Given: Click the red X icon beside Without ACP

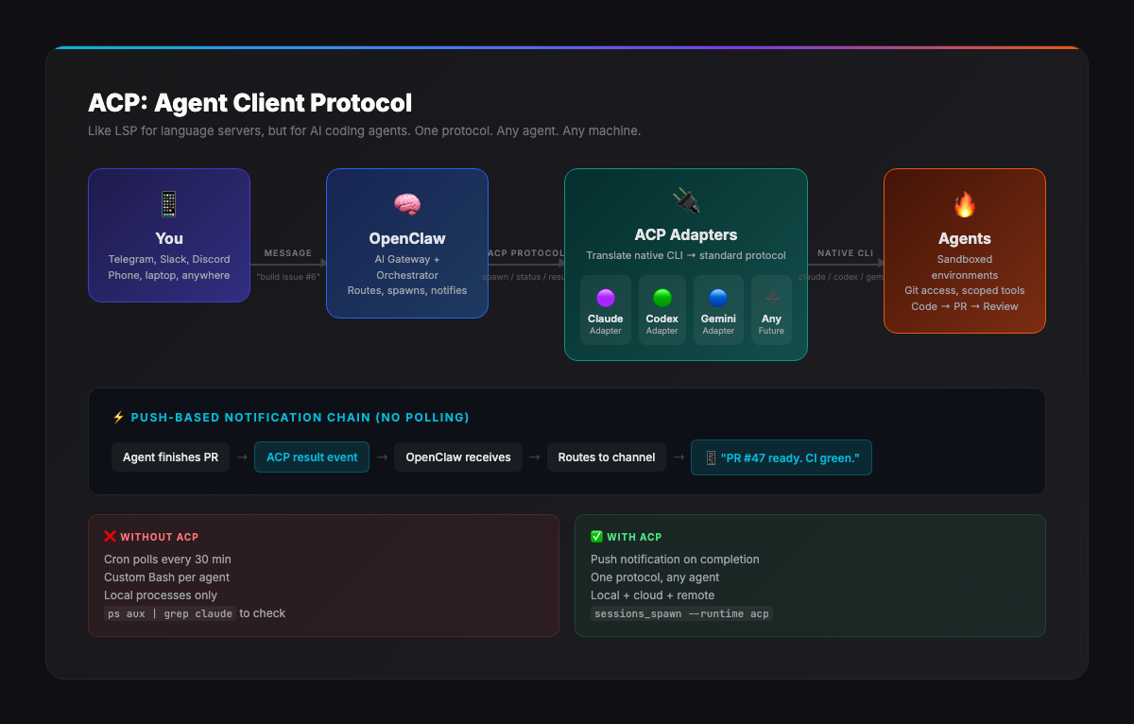Looking at the screenshot, I should point(110,537).
